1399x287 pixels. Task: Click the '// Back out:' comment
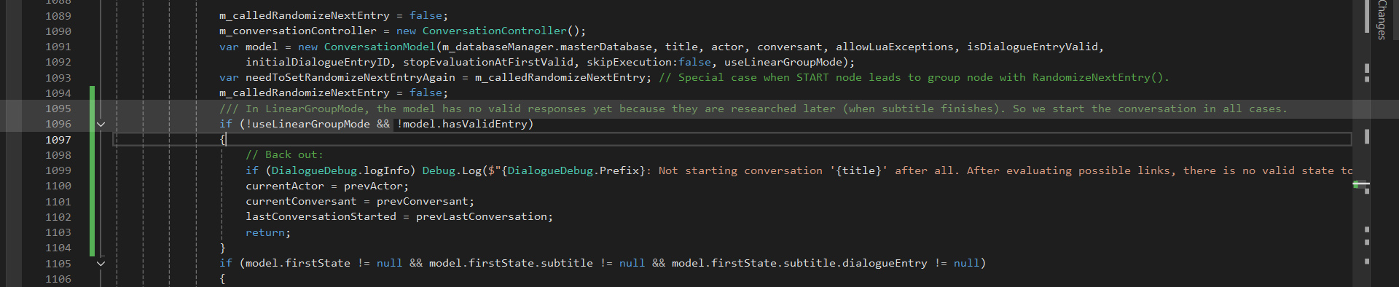pos(284,154)
